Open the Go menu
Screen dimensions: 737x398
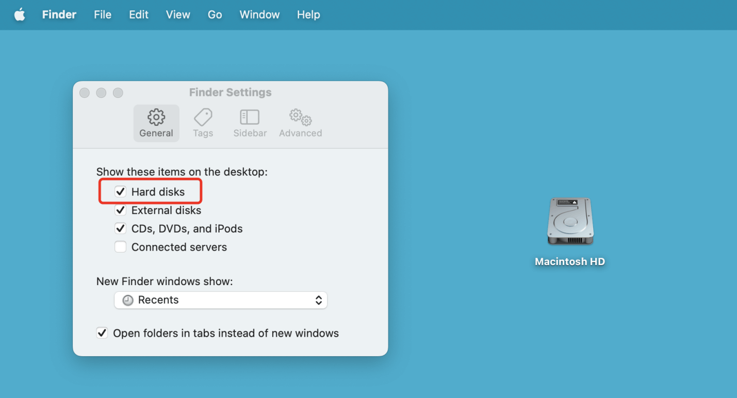click(215, 14)
